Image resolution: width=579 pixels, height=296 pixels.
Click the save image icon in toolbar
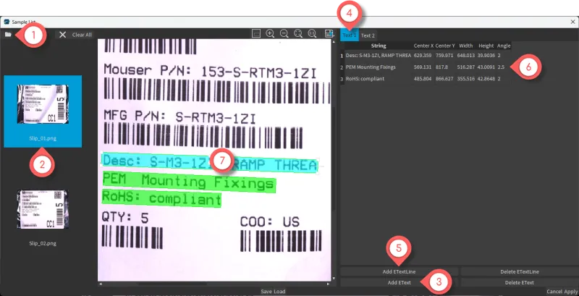pyautogui.click(x=329, y=33)
